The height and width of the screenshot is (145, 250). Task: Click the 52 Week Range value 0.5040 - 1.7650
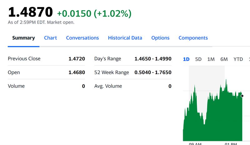coord(153,72)
